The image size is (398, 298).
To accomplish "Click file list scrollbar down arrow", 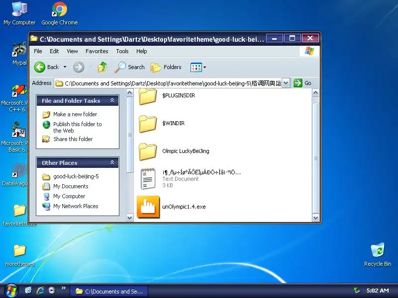I will [x=315, y=218].
